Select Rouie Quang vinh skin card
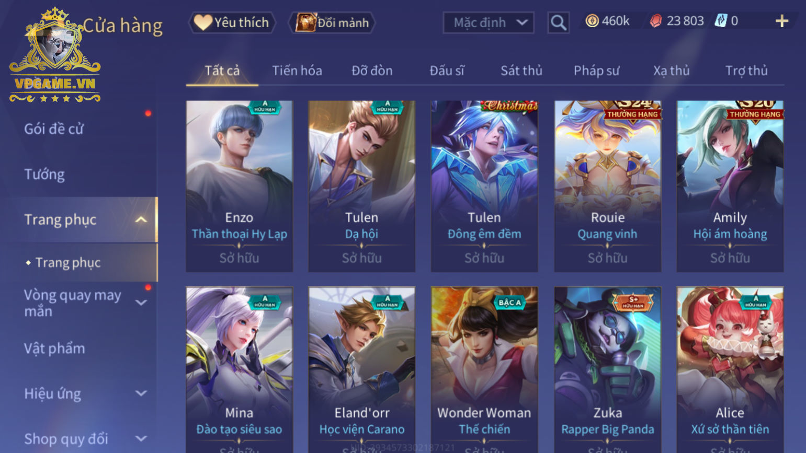 (x=607, y=186)
